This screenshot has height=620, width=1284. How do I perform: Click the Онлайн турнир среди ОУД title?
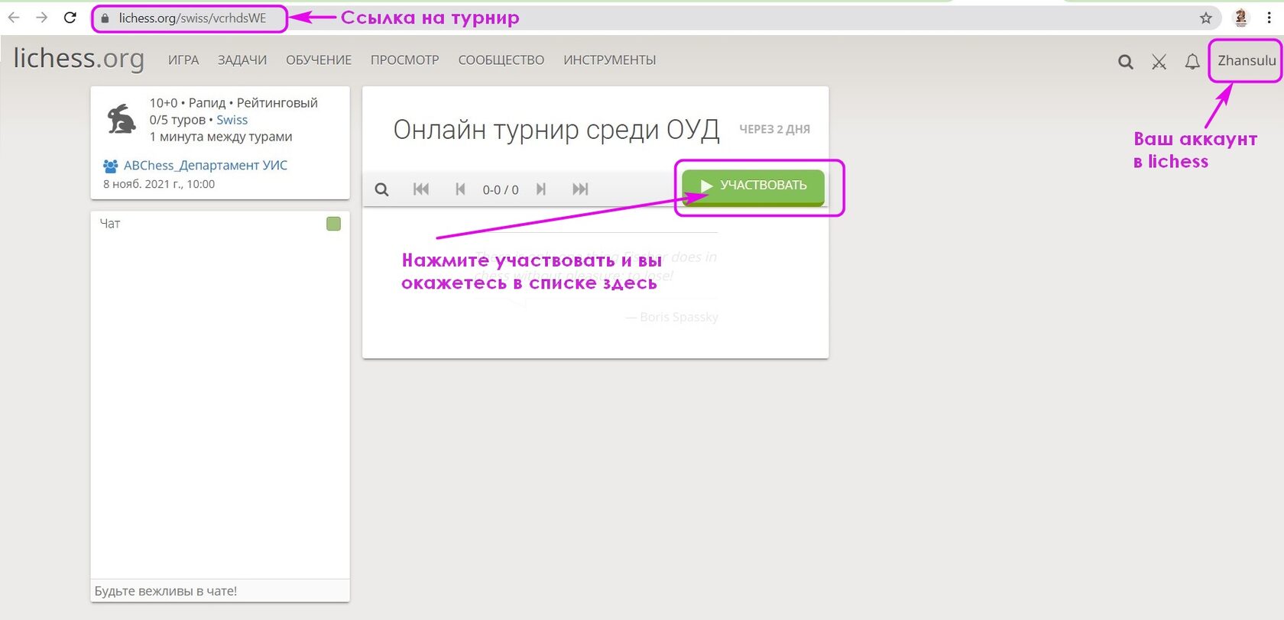(x=556, y=130)
